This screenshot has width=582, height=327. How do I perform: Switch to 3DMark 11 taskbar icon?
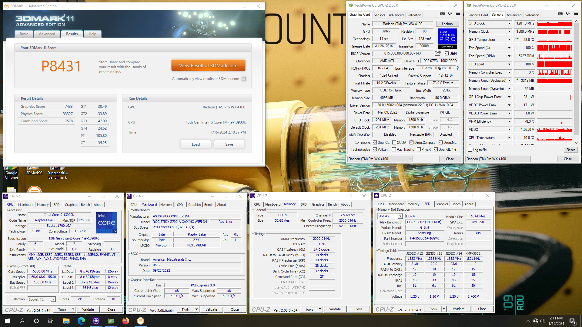pos(140,321)
